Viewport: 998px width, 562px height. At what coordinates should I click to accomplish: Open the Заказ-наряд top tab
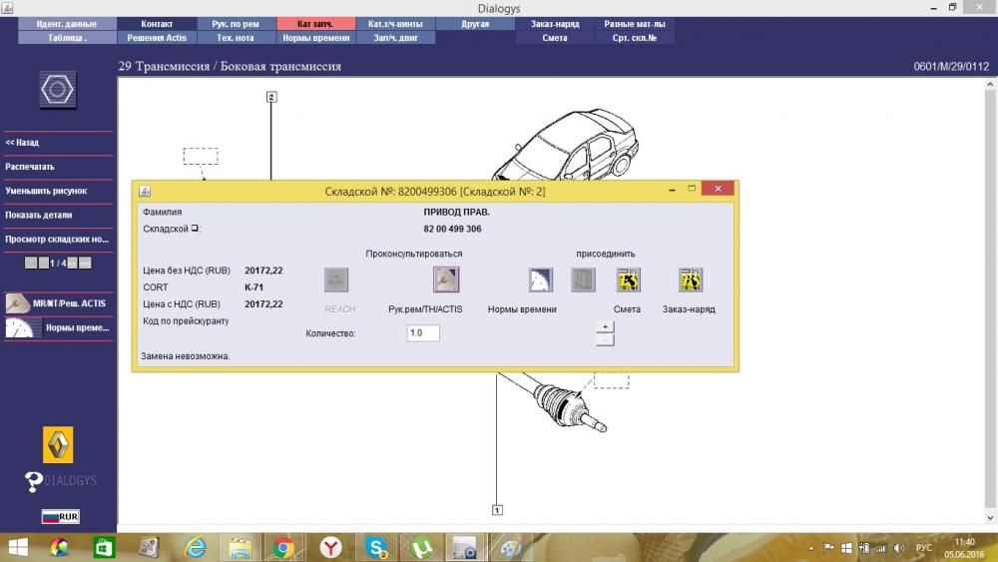coord(555,24)
